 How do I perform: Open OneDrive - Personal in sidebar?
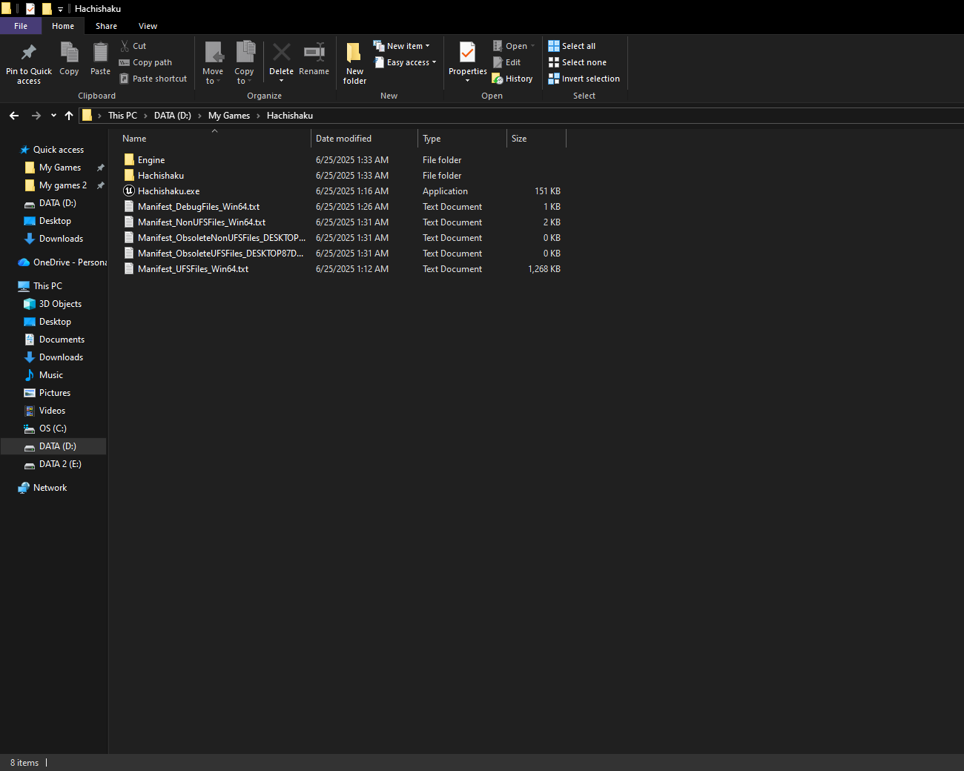click(x=62, y=262)
